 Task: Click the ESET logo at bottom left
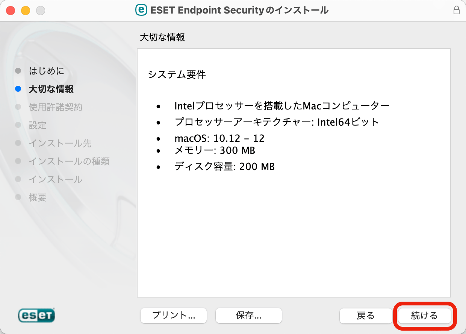(36, 316)
